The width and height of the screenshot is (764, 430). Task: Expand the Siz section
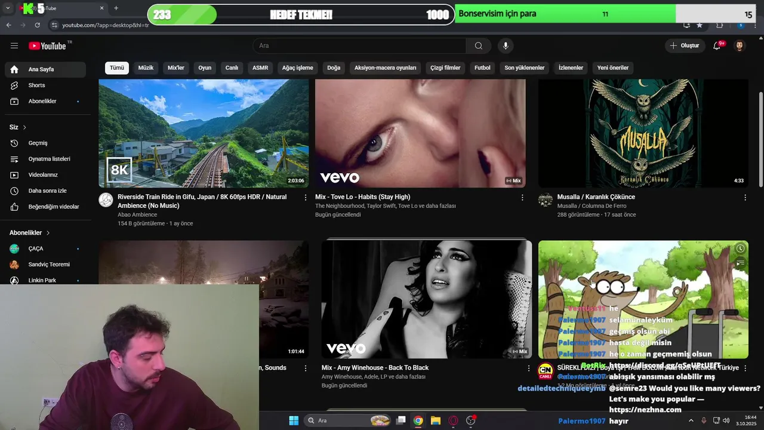click(18, 127)
